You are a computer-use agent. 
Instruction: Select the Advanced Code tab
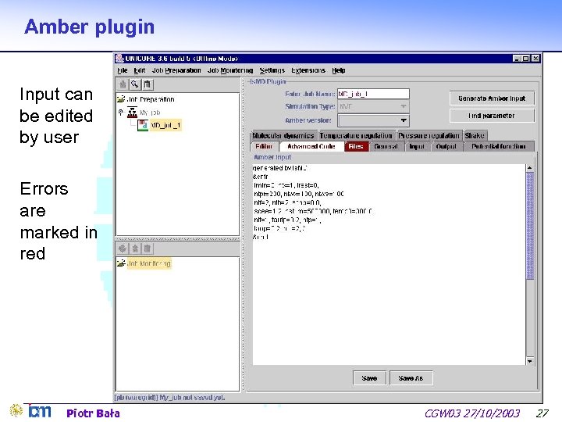tap(311, 146)
